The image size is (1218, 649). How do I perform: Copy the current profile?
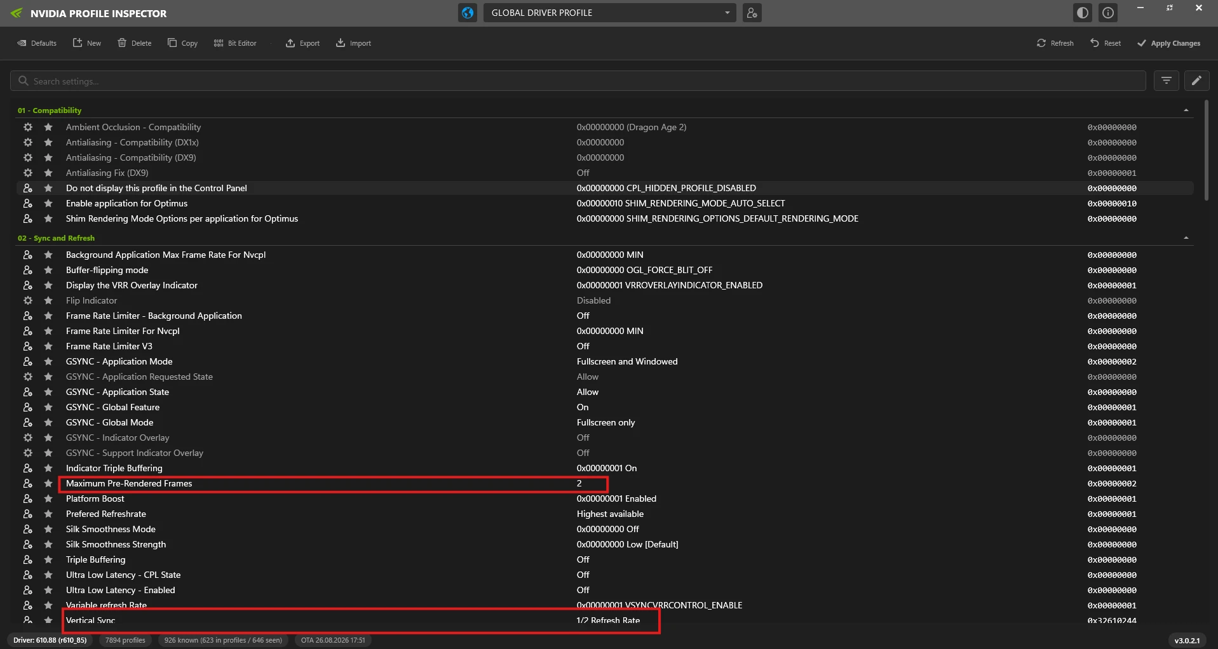(183, 43)
